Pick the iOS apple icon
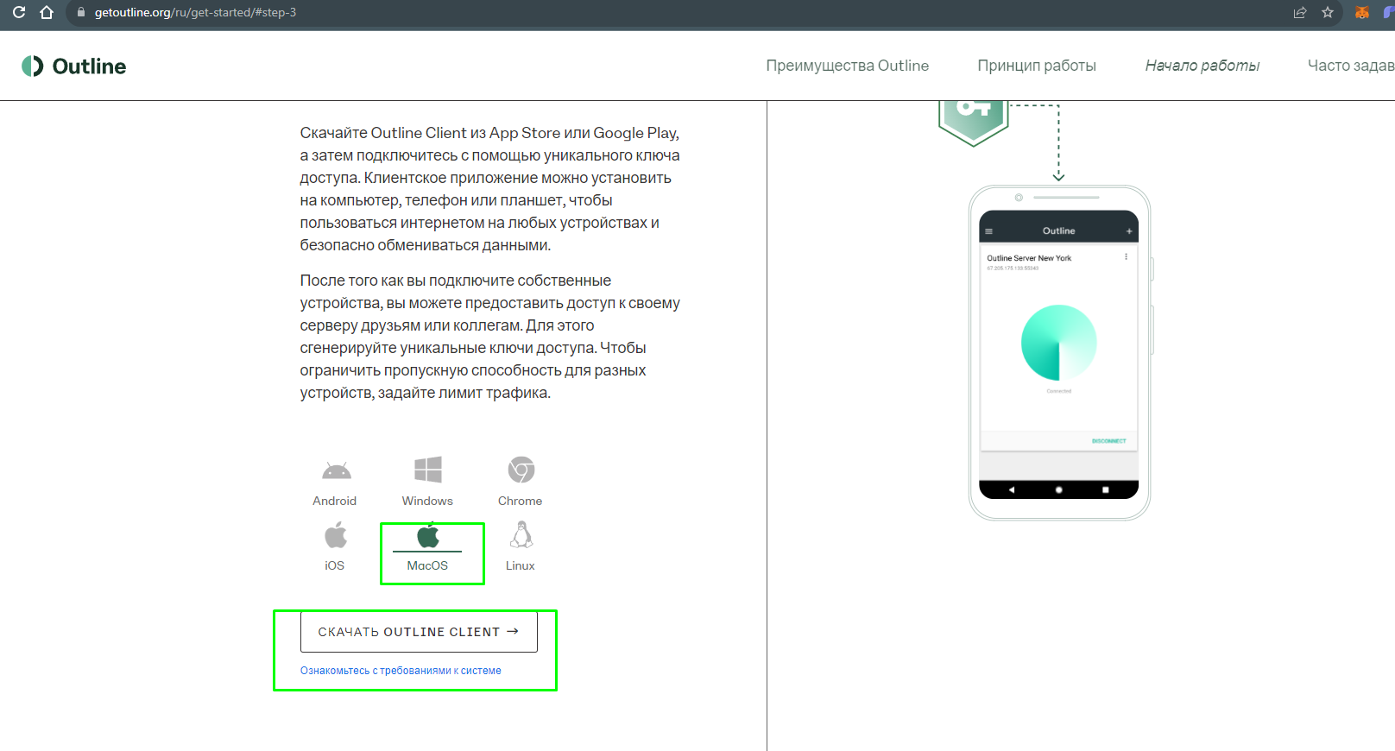Screen dimensions: 1395x751 [336, 536]
